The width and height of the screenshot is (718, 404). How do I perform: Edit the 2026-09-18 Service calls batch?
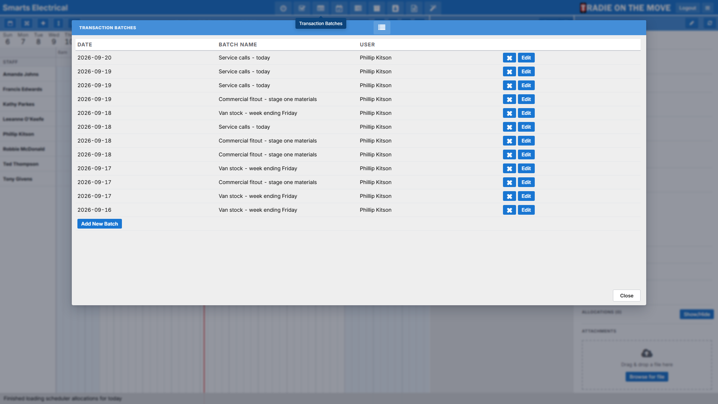(526, 127)
